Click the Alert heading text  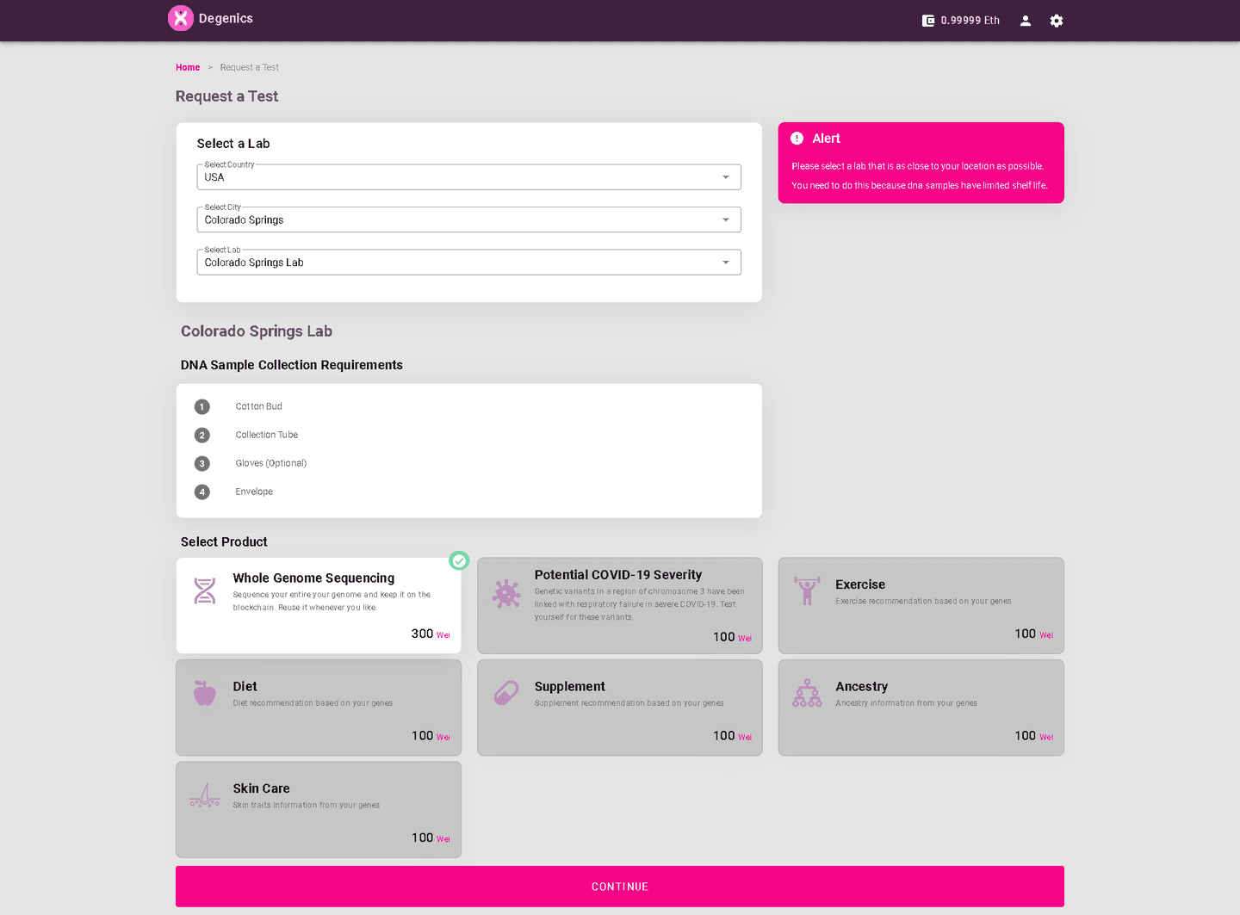pos(826,139)
